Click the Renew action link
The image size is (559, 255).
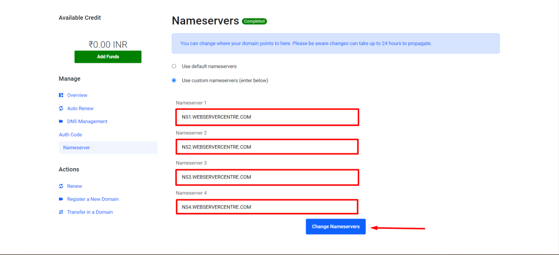tap(74, 186)
